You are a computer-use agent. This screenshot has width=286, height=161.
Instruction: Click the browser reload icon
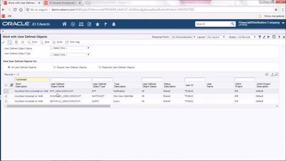click(15, 10)
